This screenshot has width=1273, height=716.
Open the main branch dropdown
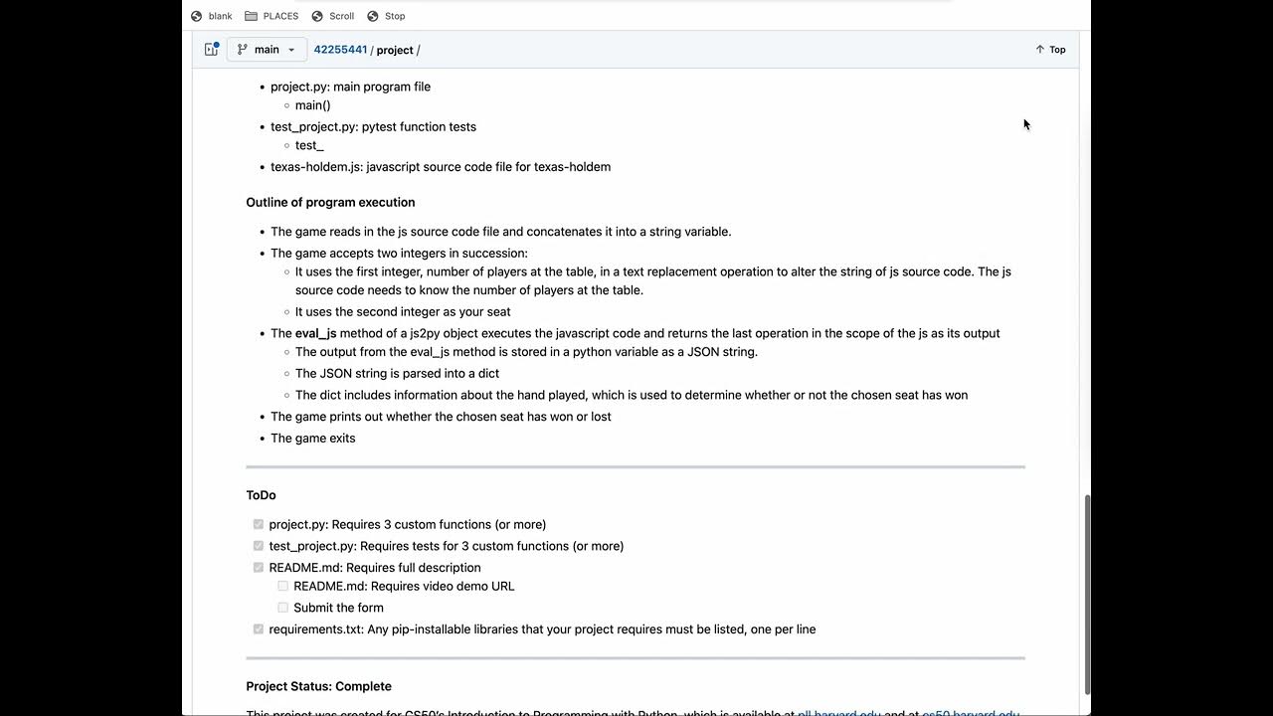[x=267, y=50]
